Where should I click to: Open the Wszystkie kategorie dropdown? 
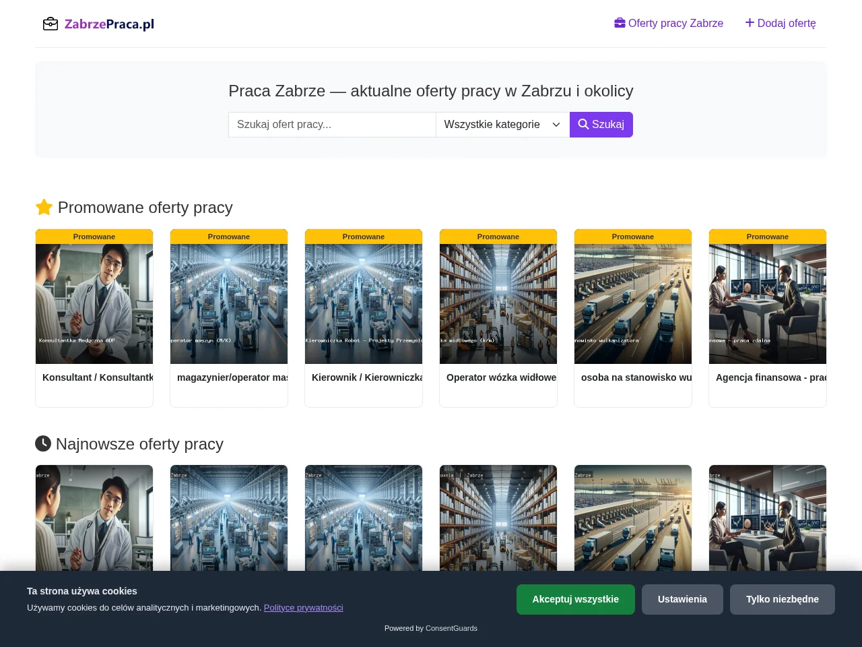(502, 125)
